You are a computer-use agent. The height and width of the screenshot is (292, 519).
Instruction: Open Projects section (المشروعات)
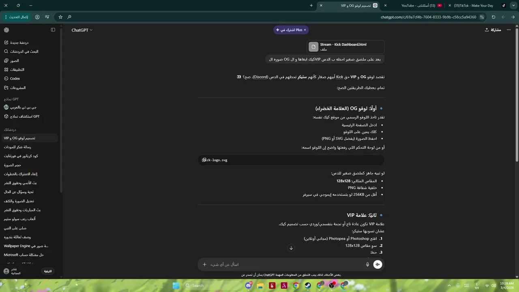tap(30, 88)
